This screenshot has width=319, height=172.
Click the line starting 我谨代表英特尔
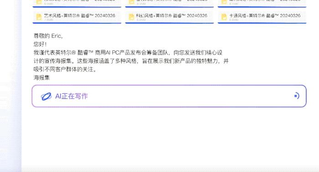pos(128,53)
